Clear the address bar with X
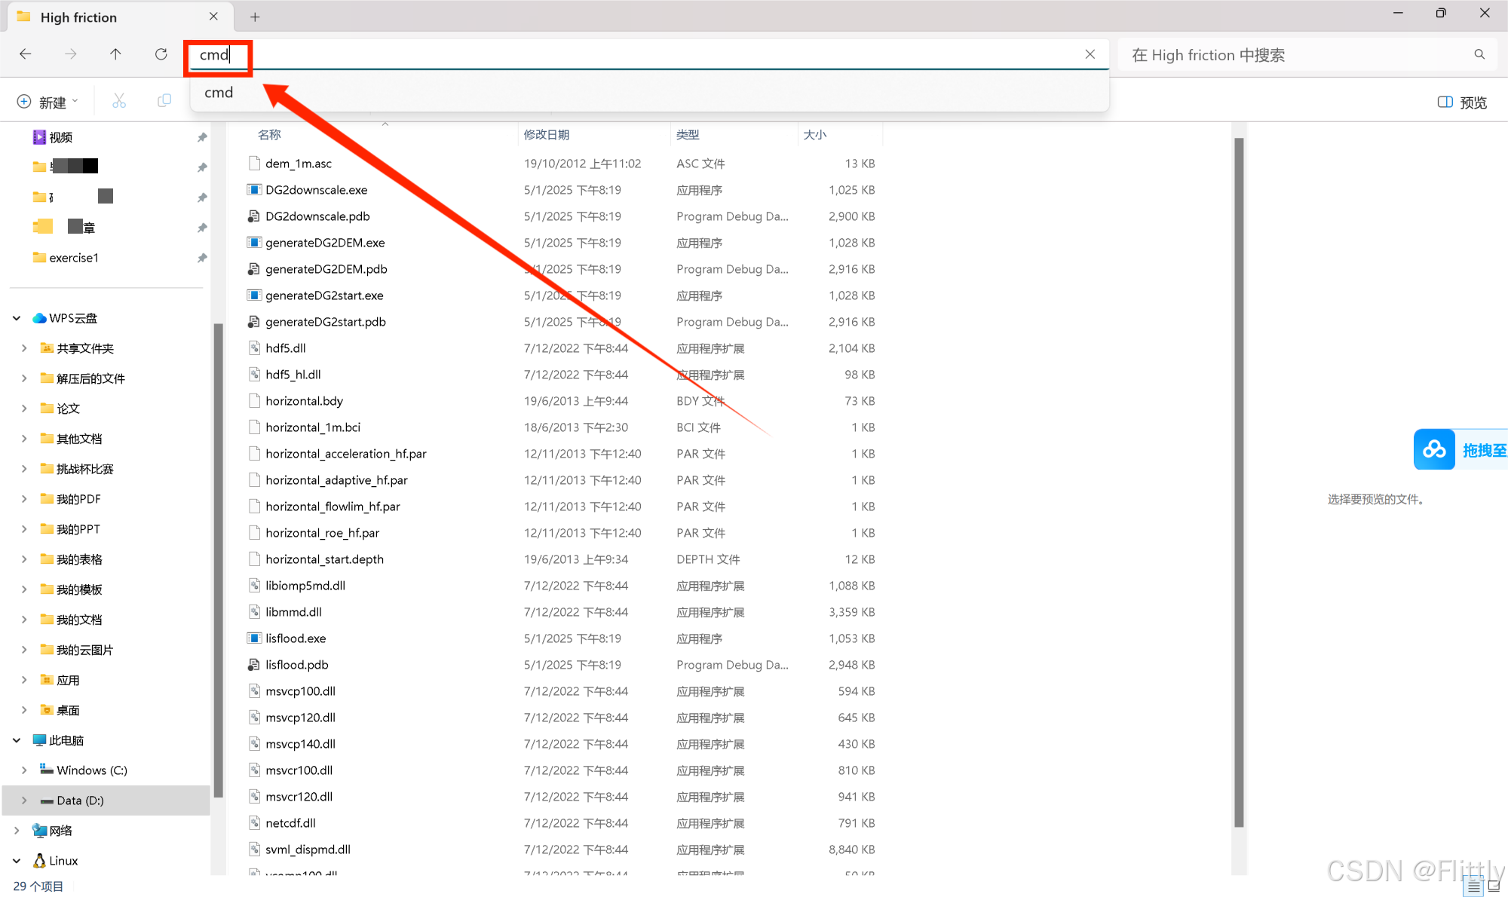The width and height of the screenshot is (1508, 897). (1090, 54)
